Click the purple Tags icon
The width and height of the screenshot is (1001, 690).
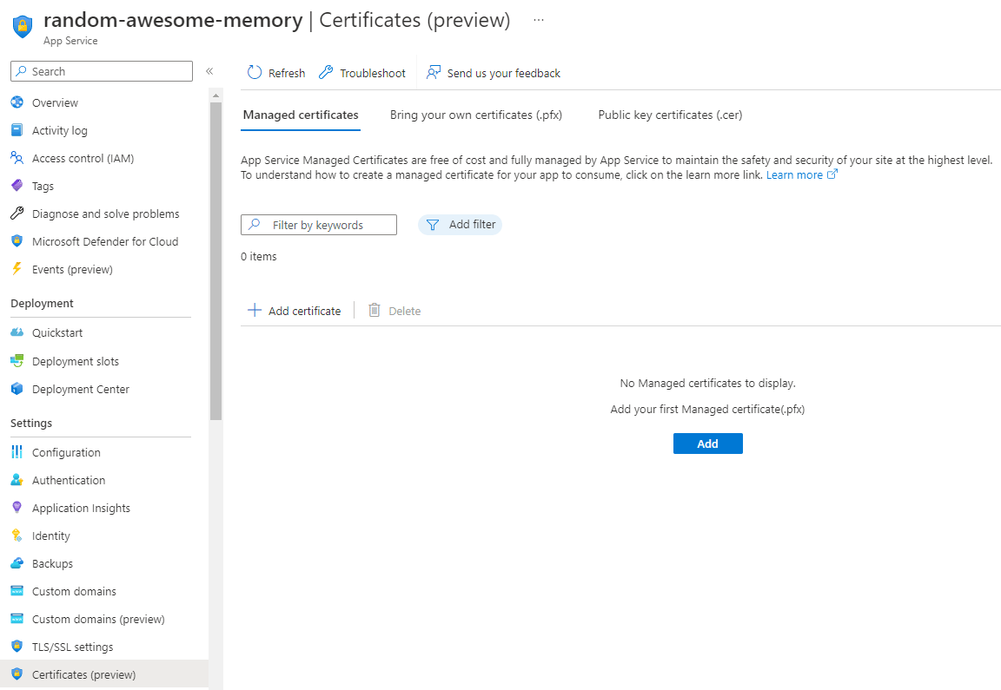tap(17, 186)
